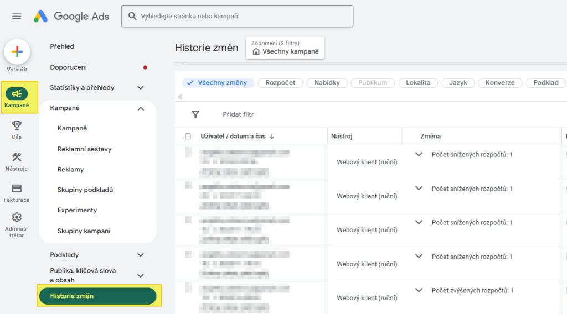Open Administrátor gear icon

(17, 217)
